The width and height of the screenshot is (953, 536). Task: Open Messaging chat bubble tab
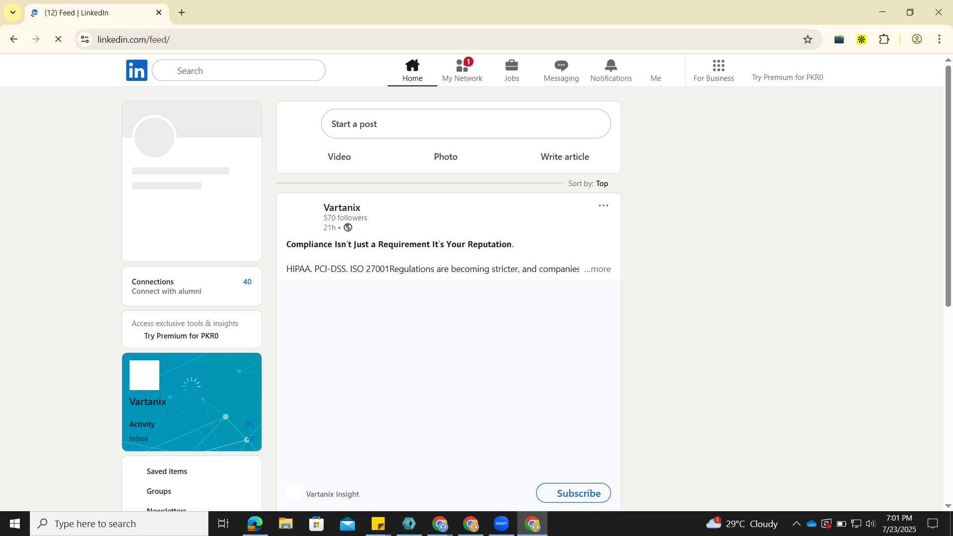pos(561,70)
